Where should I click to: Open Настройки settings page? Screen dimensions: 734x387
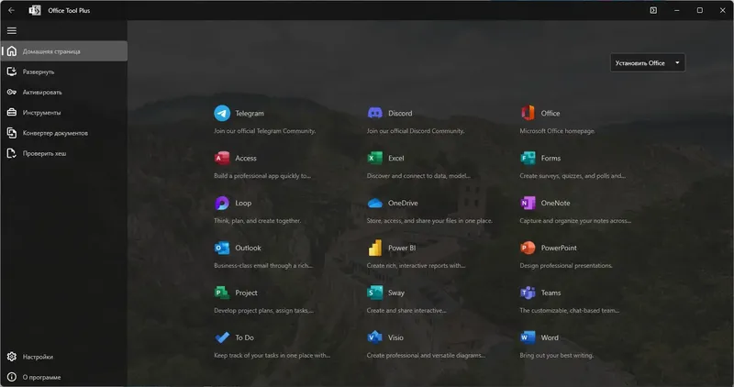click(x=64, y=357)
